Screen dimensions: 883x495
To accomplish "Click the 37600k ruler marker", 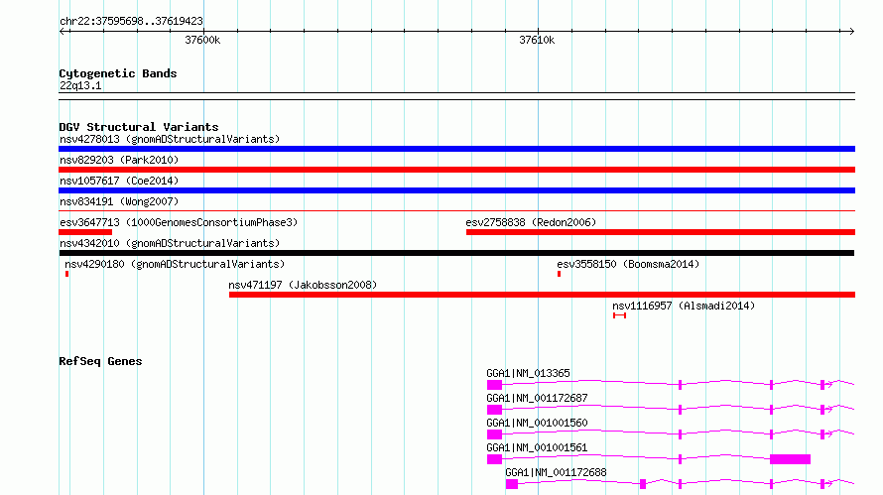I will click(x=202, y=40).
